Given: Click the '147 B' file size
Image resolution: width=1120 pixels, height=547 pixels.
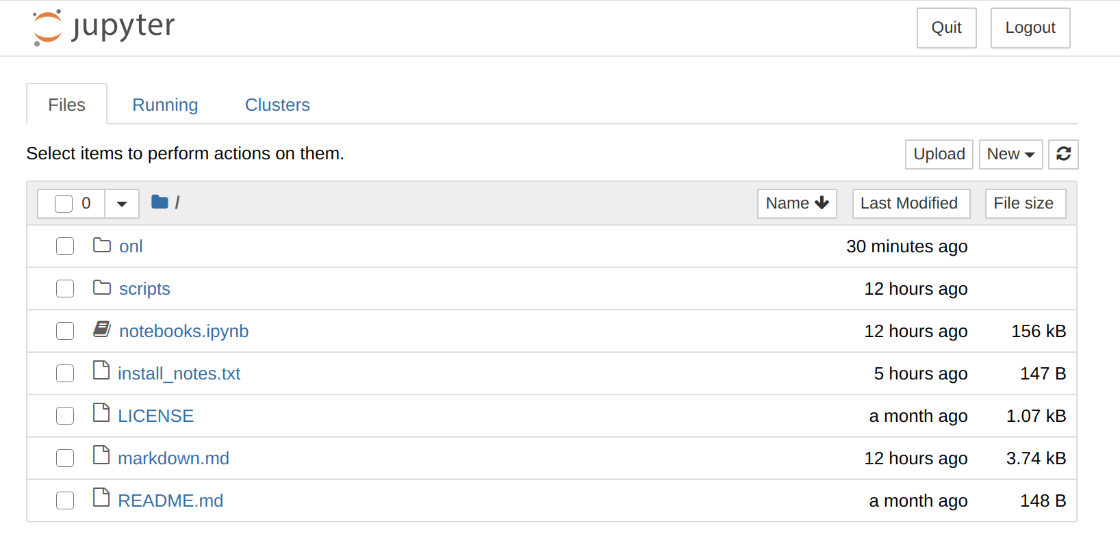Looking at the screenshot, I should (1043, 373).
